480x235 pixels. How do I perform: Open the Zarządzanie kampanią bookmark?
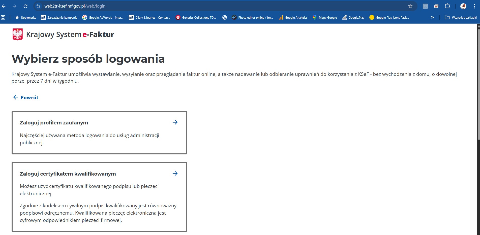click(x=59, y=17)
